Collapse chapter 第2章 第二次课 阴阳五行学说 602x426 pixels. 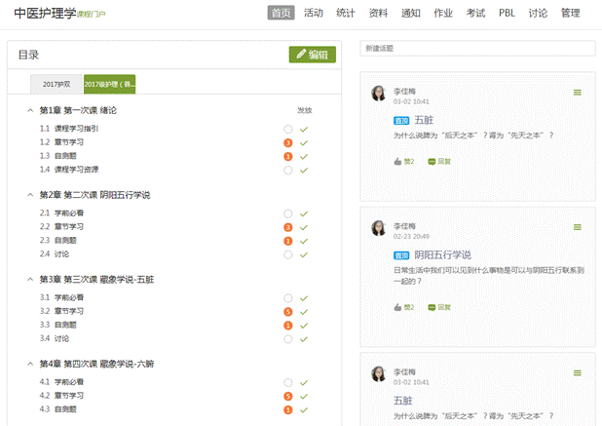click(30, 195)
